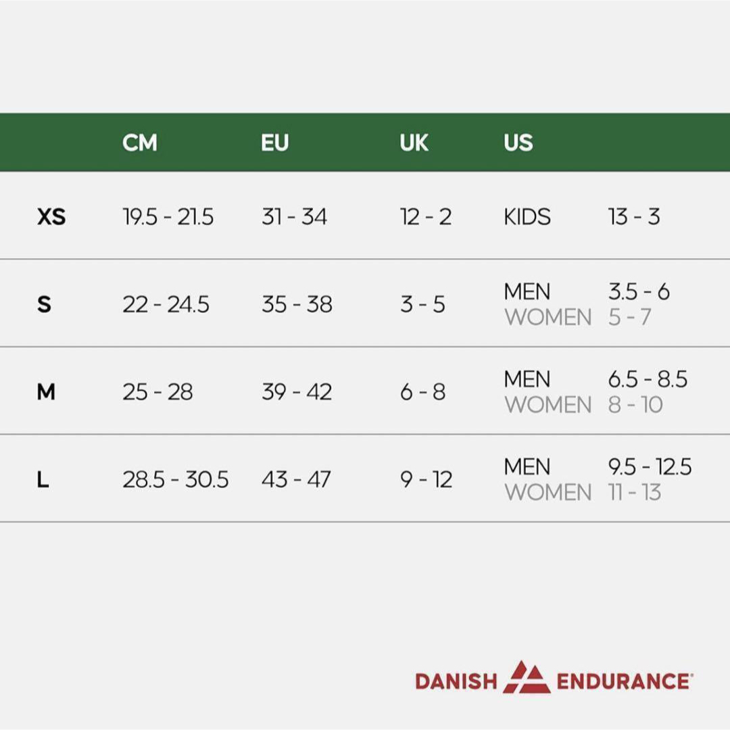Select the S size row label
The height and width of the screenshot is (730, 730).
pos(44,304)
